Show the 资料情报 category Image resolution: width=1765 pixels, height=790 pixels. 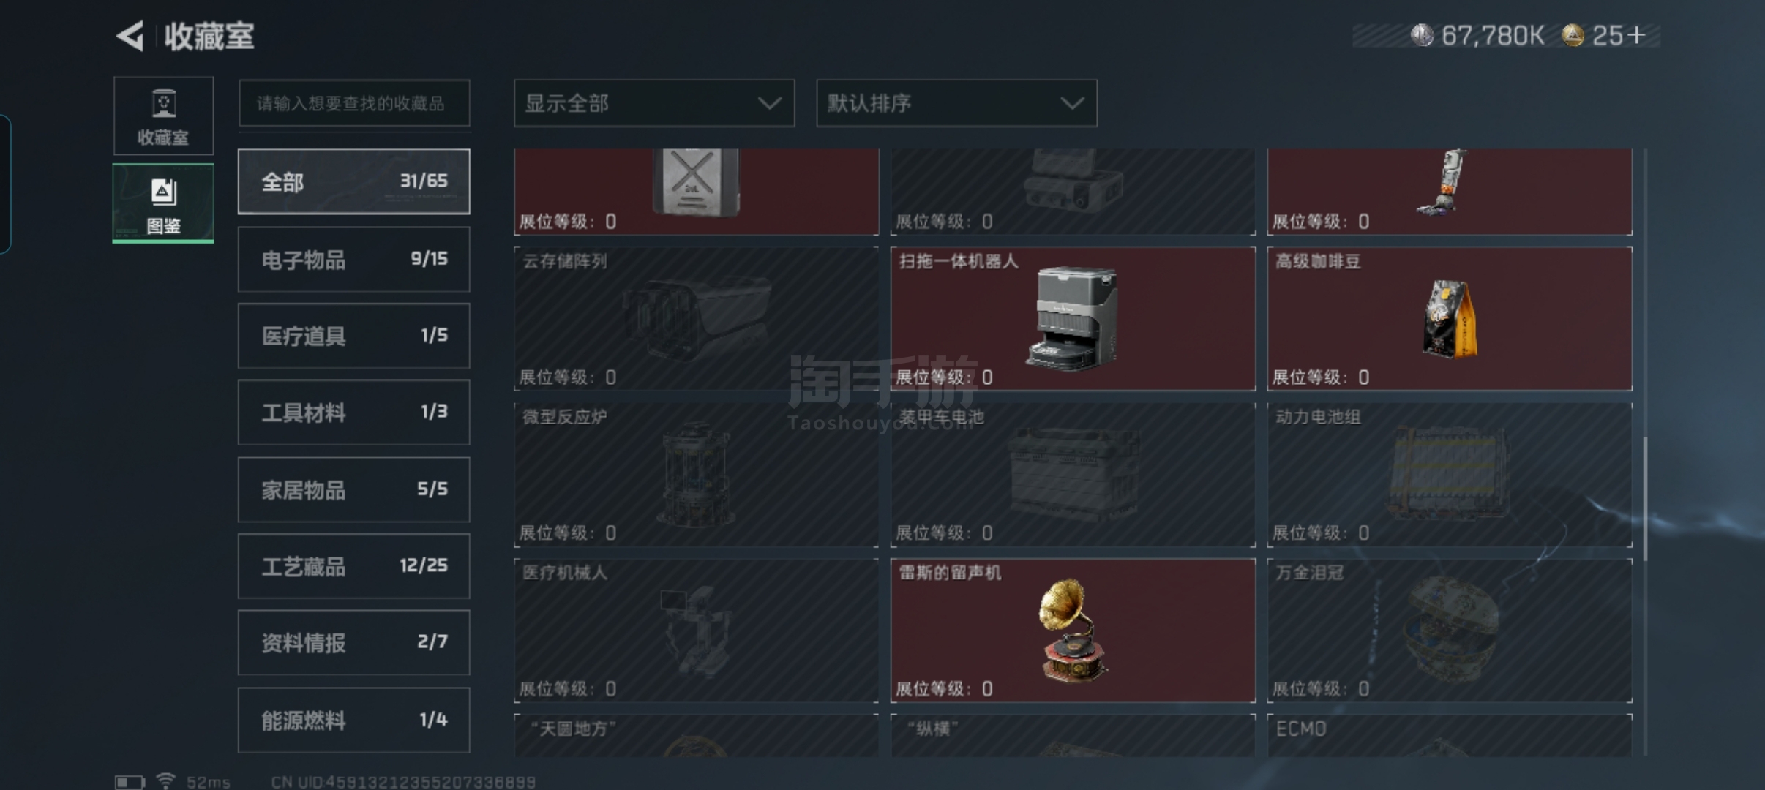tap(354, 643)
